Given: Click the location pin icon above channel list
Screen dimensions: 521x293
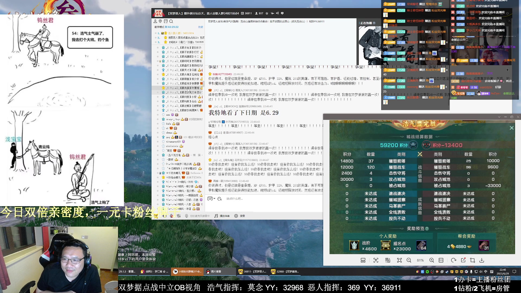Looking at the screenshot, I should point(160,21).
